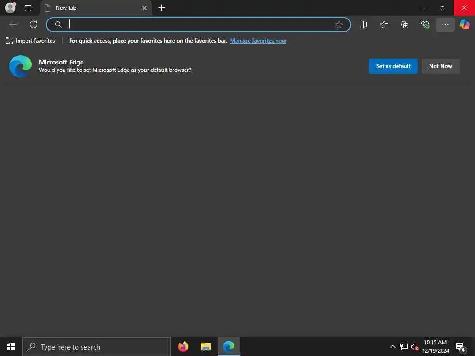Show hidden system tray icons
This screenshot has height=356, width=475.
tap(392, 347)
